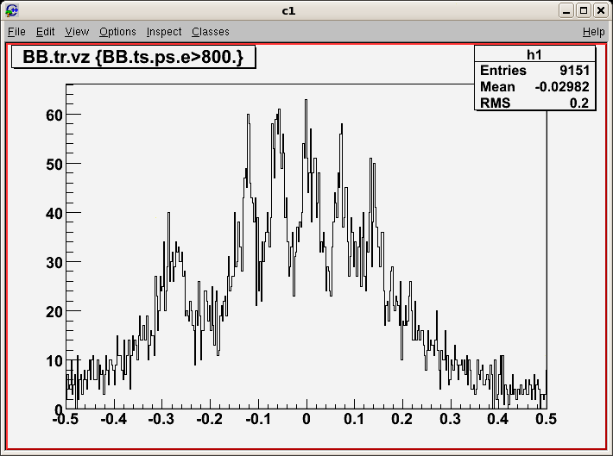
Task: Click the RMS 0.2 row in the stats box
Action: click(534, 103)
